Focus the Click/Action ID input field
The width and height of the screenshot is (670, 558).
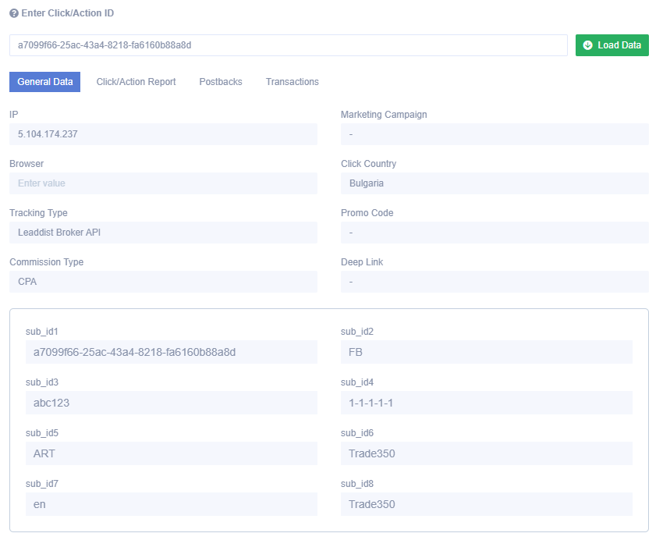click(289, 45)
